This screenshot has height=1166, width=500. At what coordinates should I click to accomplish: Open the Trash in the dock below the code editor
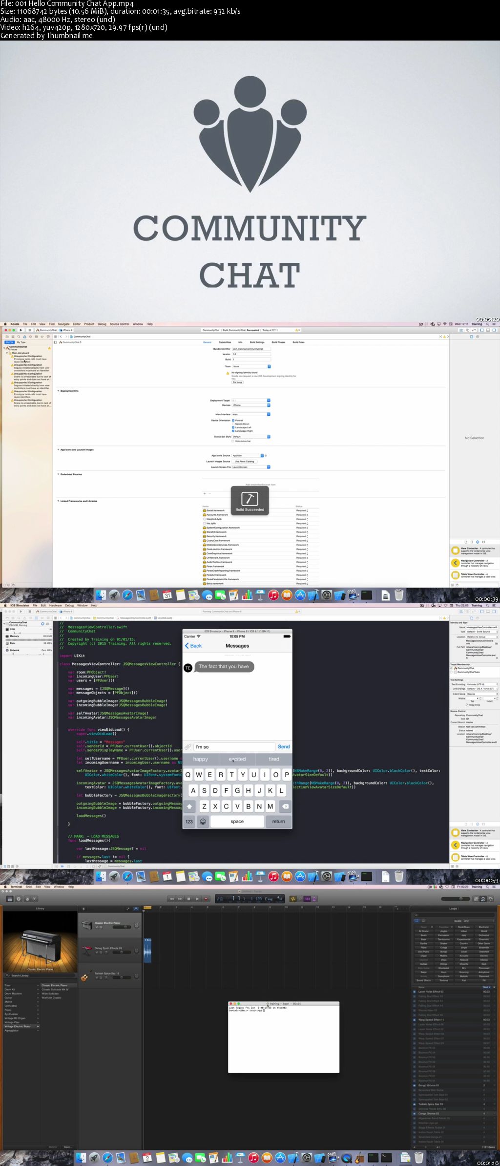click(399, 877)
